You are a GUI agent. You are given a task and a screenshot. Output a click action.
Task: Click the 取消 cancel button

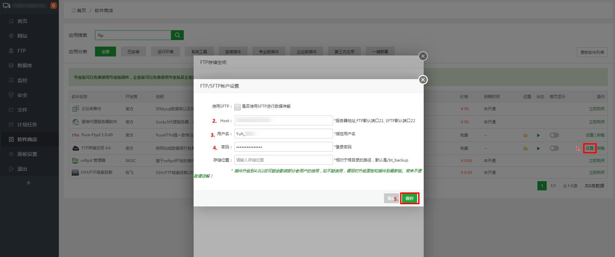[x=391, y=198]
